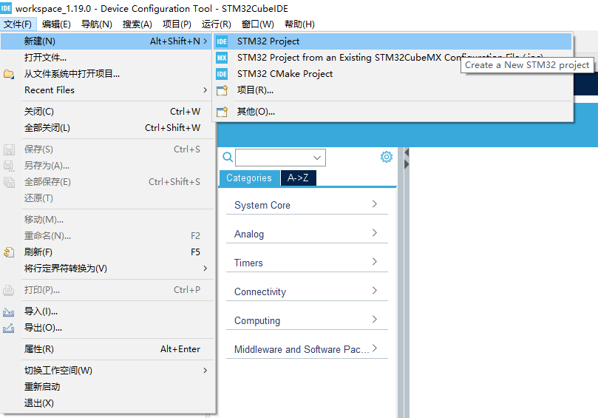Click the export icon beside 导出(O)

(9, 328)
